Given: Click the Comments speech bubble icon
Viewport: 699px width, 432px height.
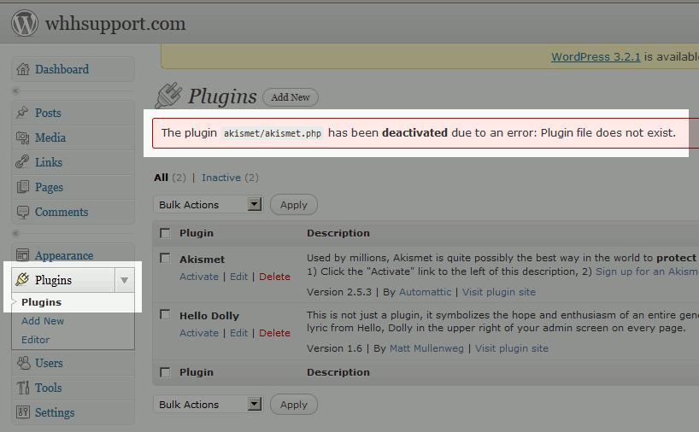Looking at the screenshot, I should (23, 212).
